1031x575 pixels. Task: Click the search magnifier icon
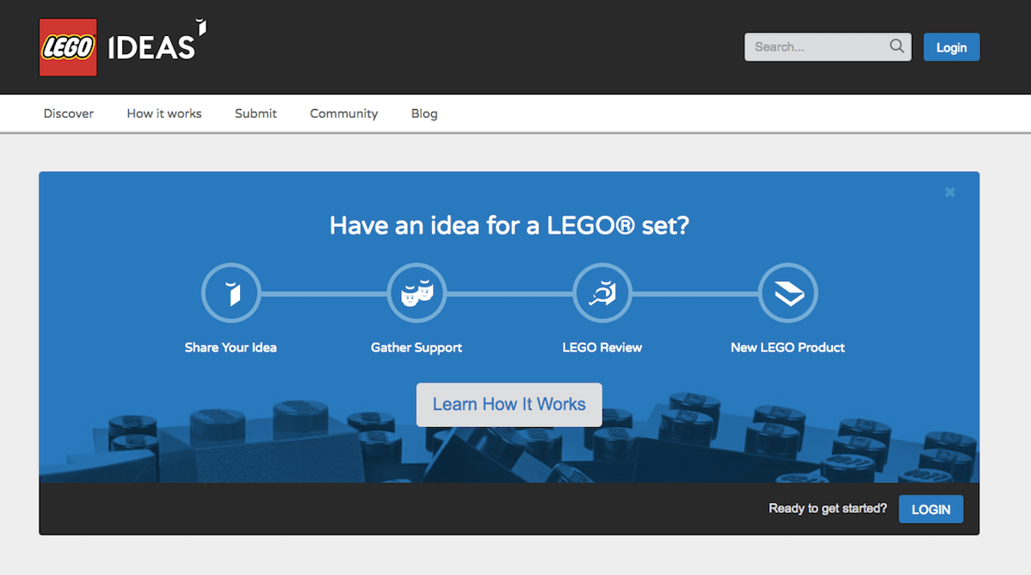[897, 46]
